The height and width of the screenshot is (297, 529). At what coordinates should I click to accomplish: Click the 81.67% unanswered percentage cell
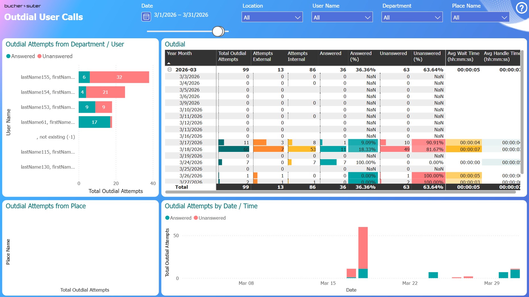click(x=428, y=149)
